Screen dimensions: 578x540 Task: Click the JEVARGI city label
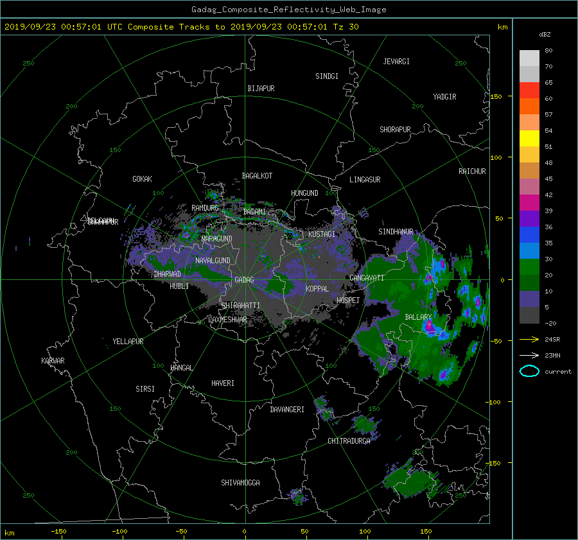396,62
